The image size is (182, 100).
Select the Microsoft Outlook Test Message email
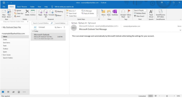coord(48,37)
